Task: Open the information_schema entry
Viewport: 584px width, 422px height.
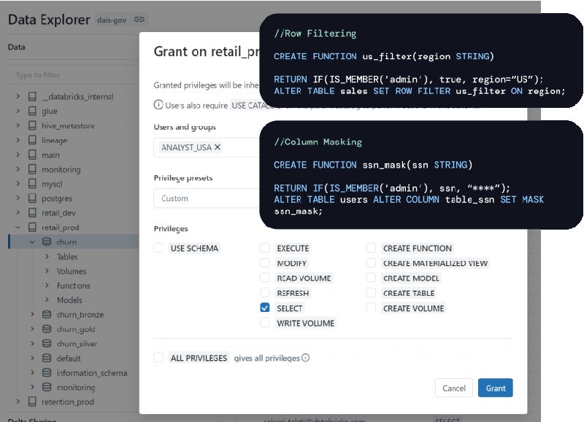Action: pyautogui.click(x=92, y=373)
